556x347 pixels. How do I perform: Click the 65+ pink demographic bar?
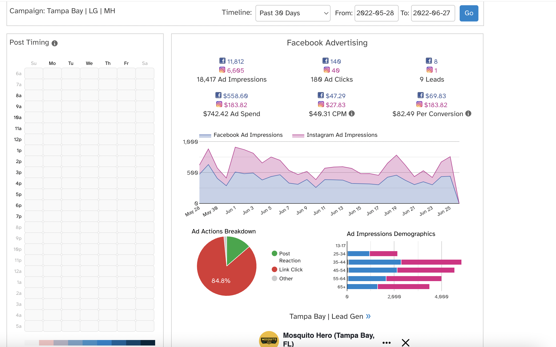pyautogui.click(x=403, y=287)
